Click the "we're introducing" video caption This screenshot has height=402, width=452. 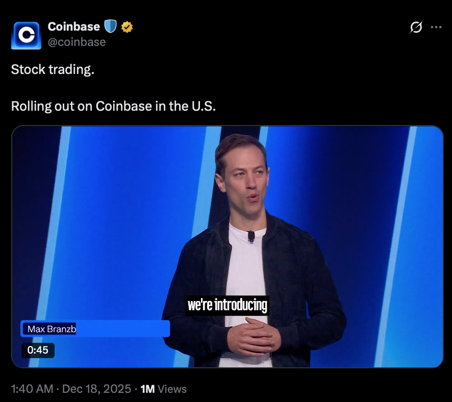coord(227,305)
